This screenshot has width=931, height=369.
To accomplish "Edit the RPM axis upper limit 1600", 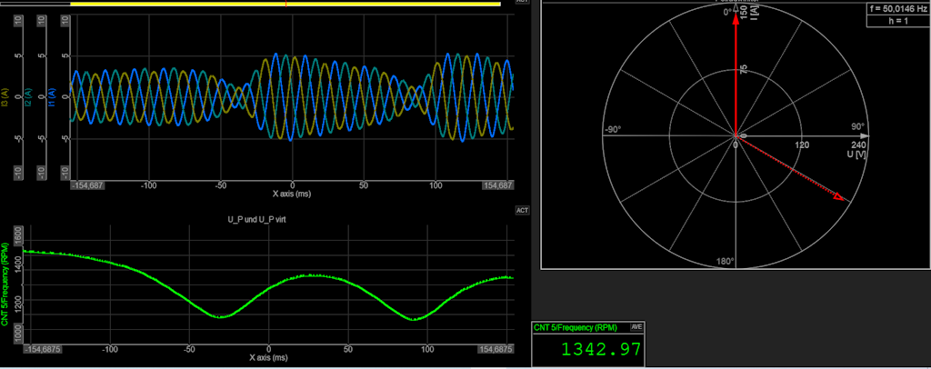I will pos(17,236).
